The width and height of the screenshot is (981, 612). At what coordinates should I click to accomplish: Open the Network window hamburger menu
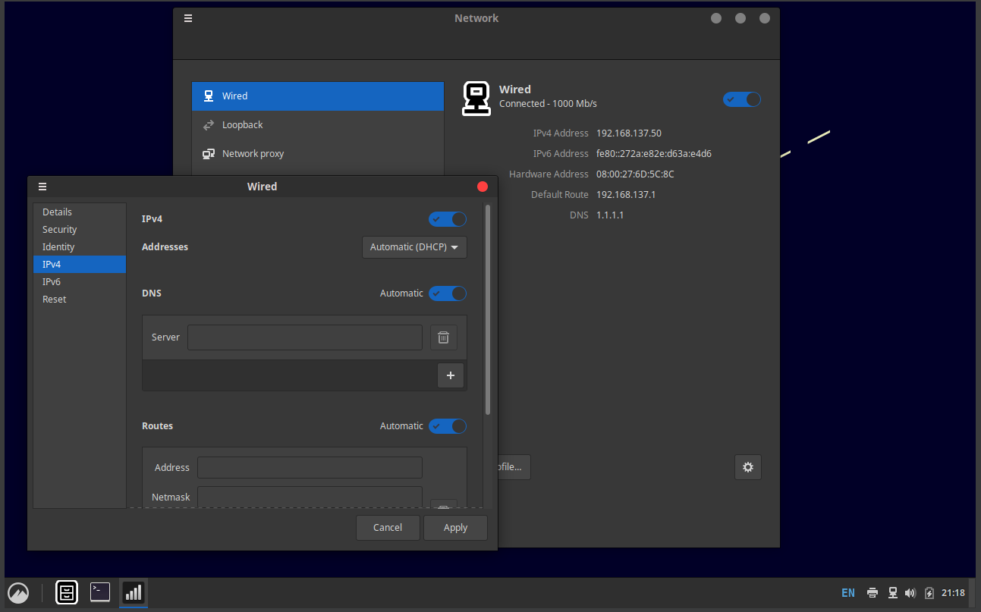(188, 18)
